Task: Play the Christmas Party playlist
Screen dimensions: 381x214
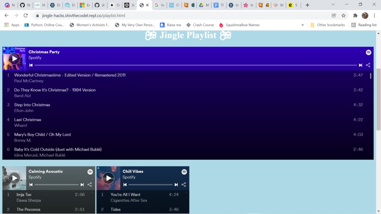Action: pyautogui.click(x=14, y=59)
